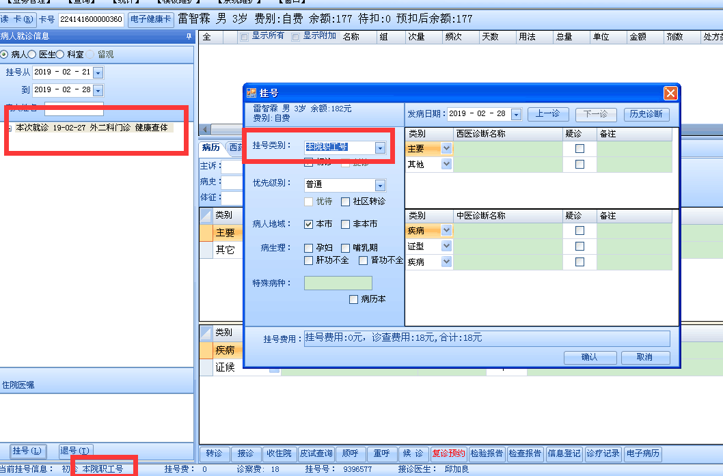The image size is (723, 476).
Task: Select the 病历 tab
Action: point(210,148)
